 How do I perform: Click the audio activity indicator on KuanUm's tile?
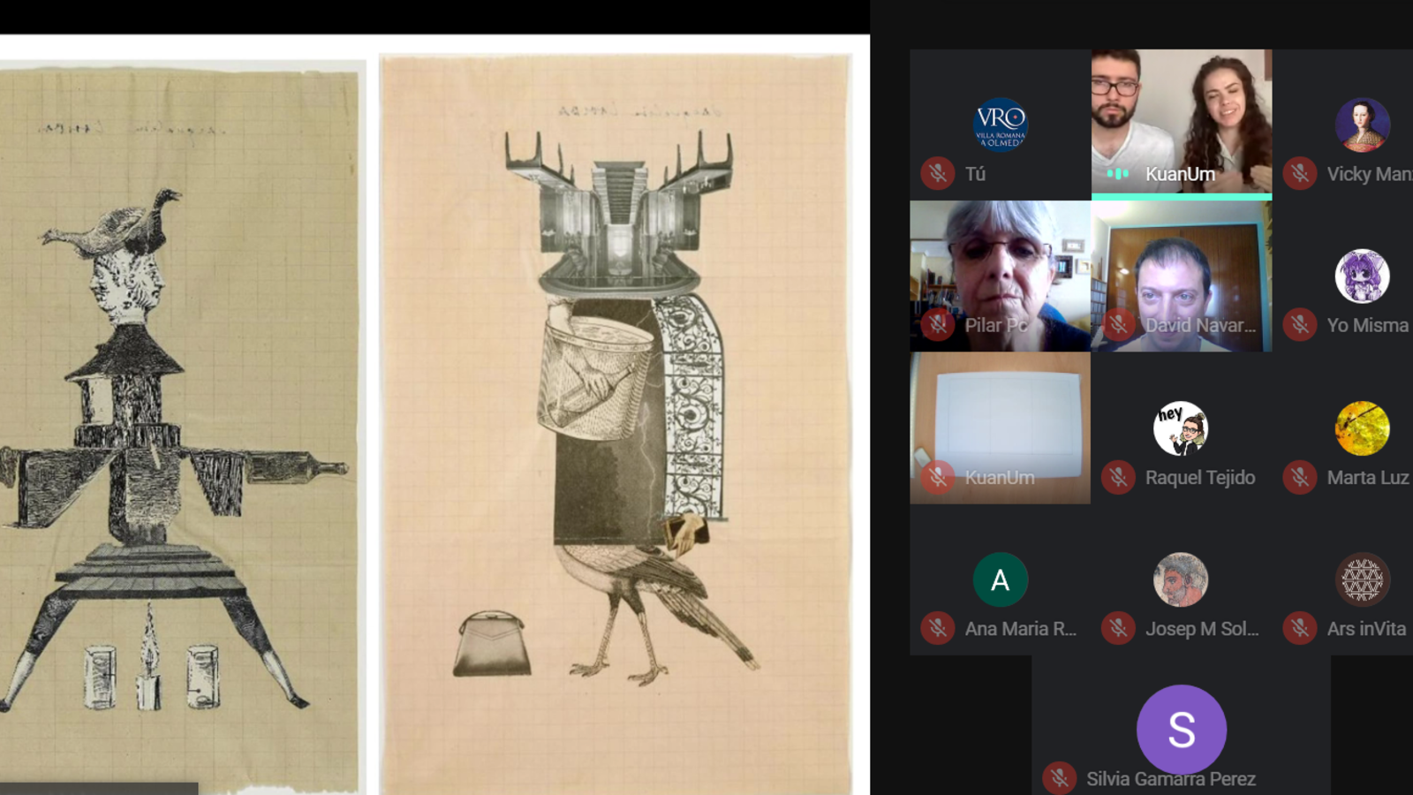coord(1118,174)
